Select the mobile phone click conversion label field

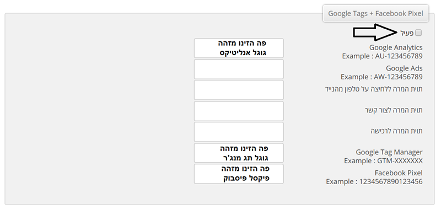[x=239, y=90]
